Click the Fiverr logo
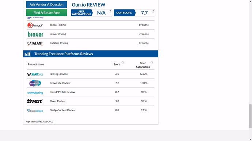This screenshot has height=141, width=252. coord(35,101)
